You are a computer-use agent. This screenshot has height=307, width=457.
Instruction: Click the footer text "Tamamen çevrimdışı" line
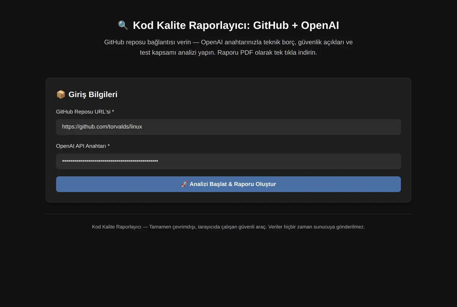pyautogui.click(x=228, y=227)
